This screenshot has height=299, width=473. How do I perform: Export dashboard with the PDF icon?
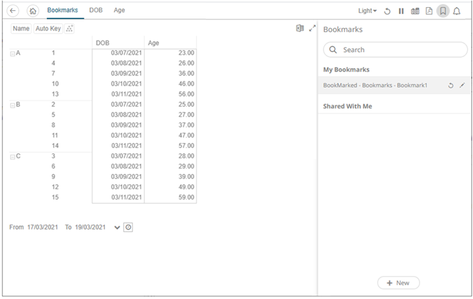pos(429,11)
